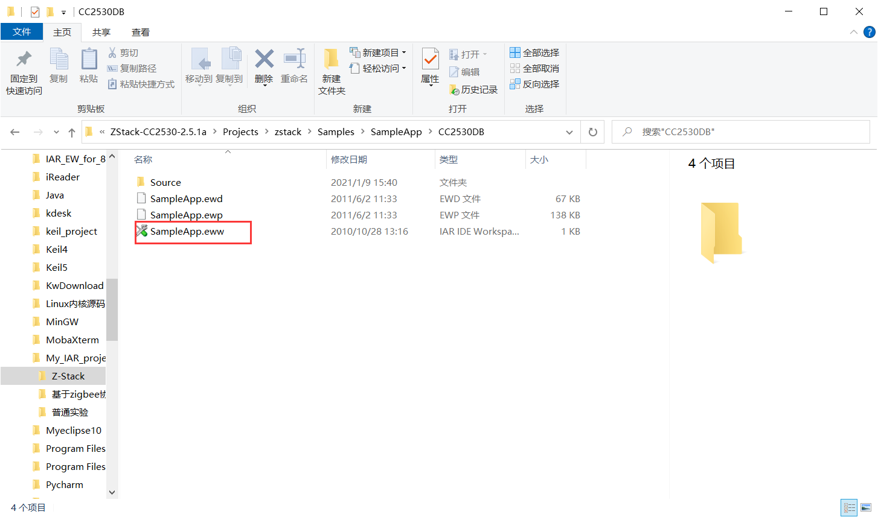The height and width of the screenshot is (517, 878).
Task: Select all (全部选择) items
Action: click(x=534, y=53)
